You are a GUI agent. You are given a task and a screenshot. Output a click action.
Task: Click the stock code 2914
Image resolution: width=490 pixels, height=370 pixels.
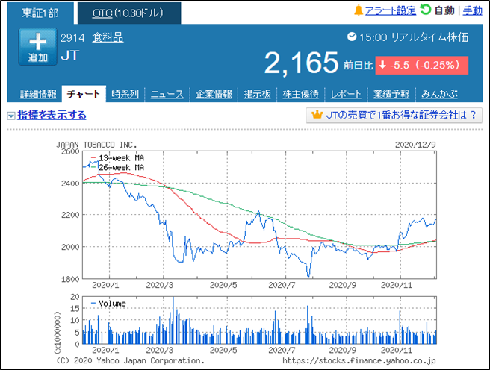click(x=72, y=38)
